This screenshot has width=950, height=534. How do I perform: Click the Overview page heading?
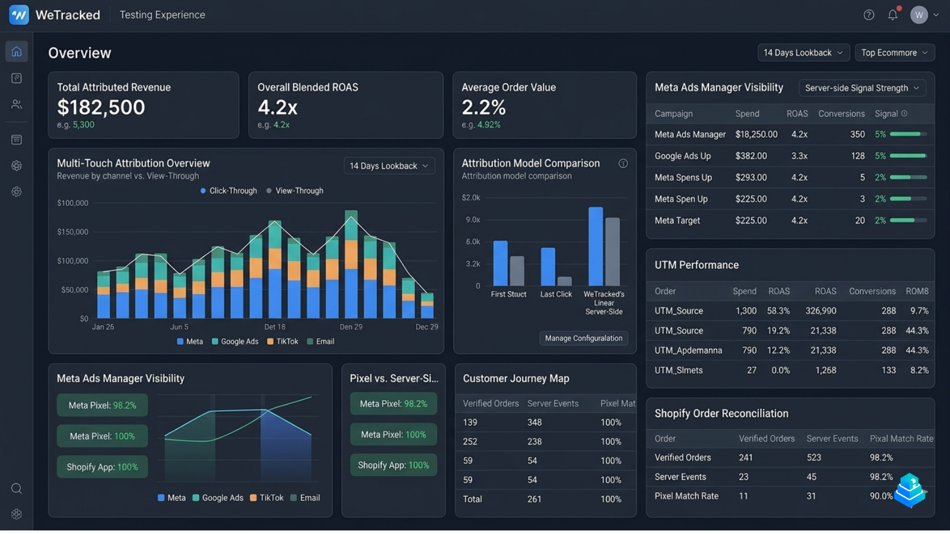[x=80, y=53]
